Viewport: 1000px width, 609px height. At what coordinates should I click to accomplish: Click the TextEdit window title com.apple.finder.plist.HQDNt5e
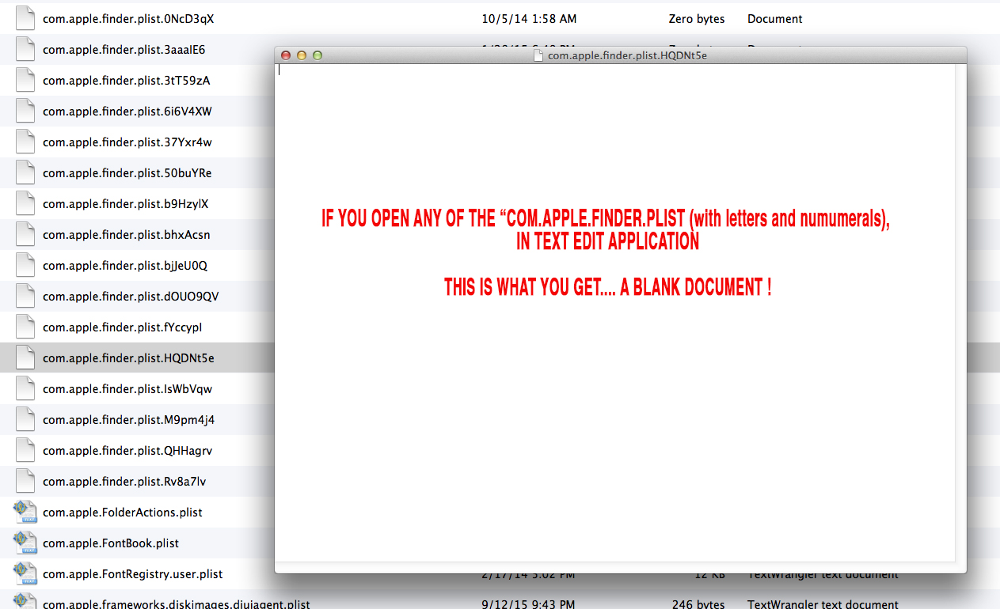click(627, 55)
